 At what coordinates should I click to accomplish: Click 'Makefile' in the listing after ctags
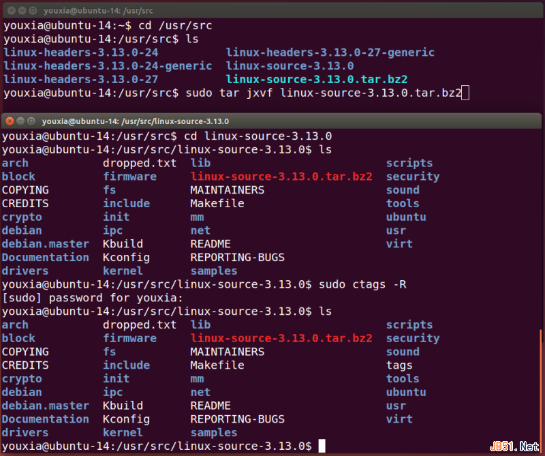point(217,365)
